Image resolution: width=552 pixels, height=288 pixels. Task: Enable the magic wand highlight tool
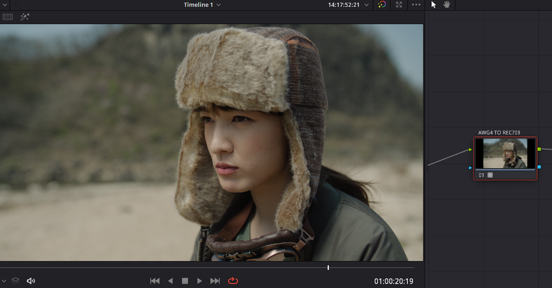click(x=25, y=17)
